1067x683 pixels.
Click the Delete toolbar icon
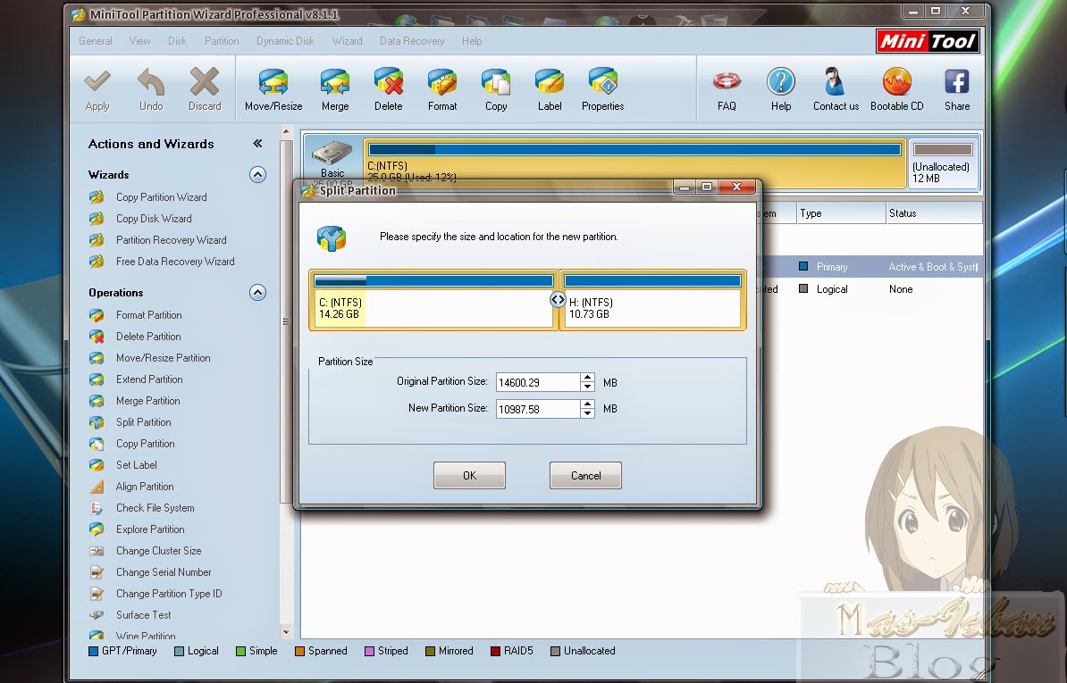[x=389, y=81]
